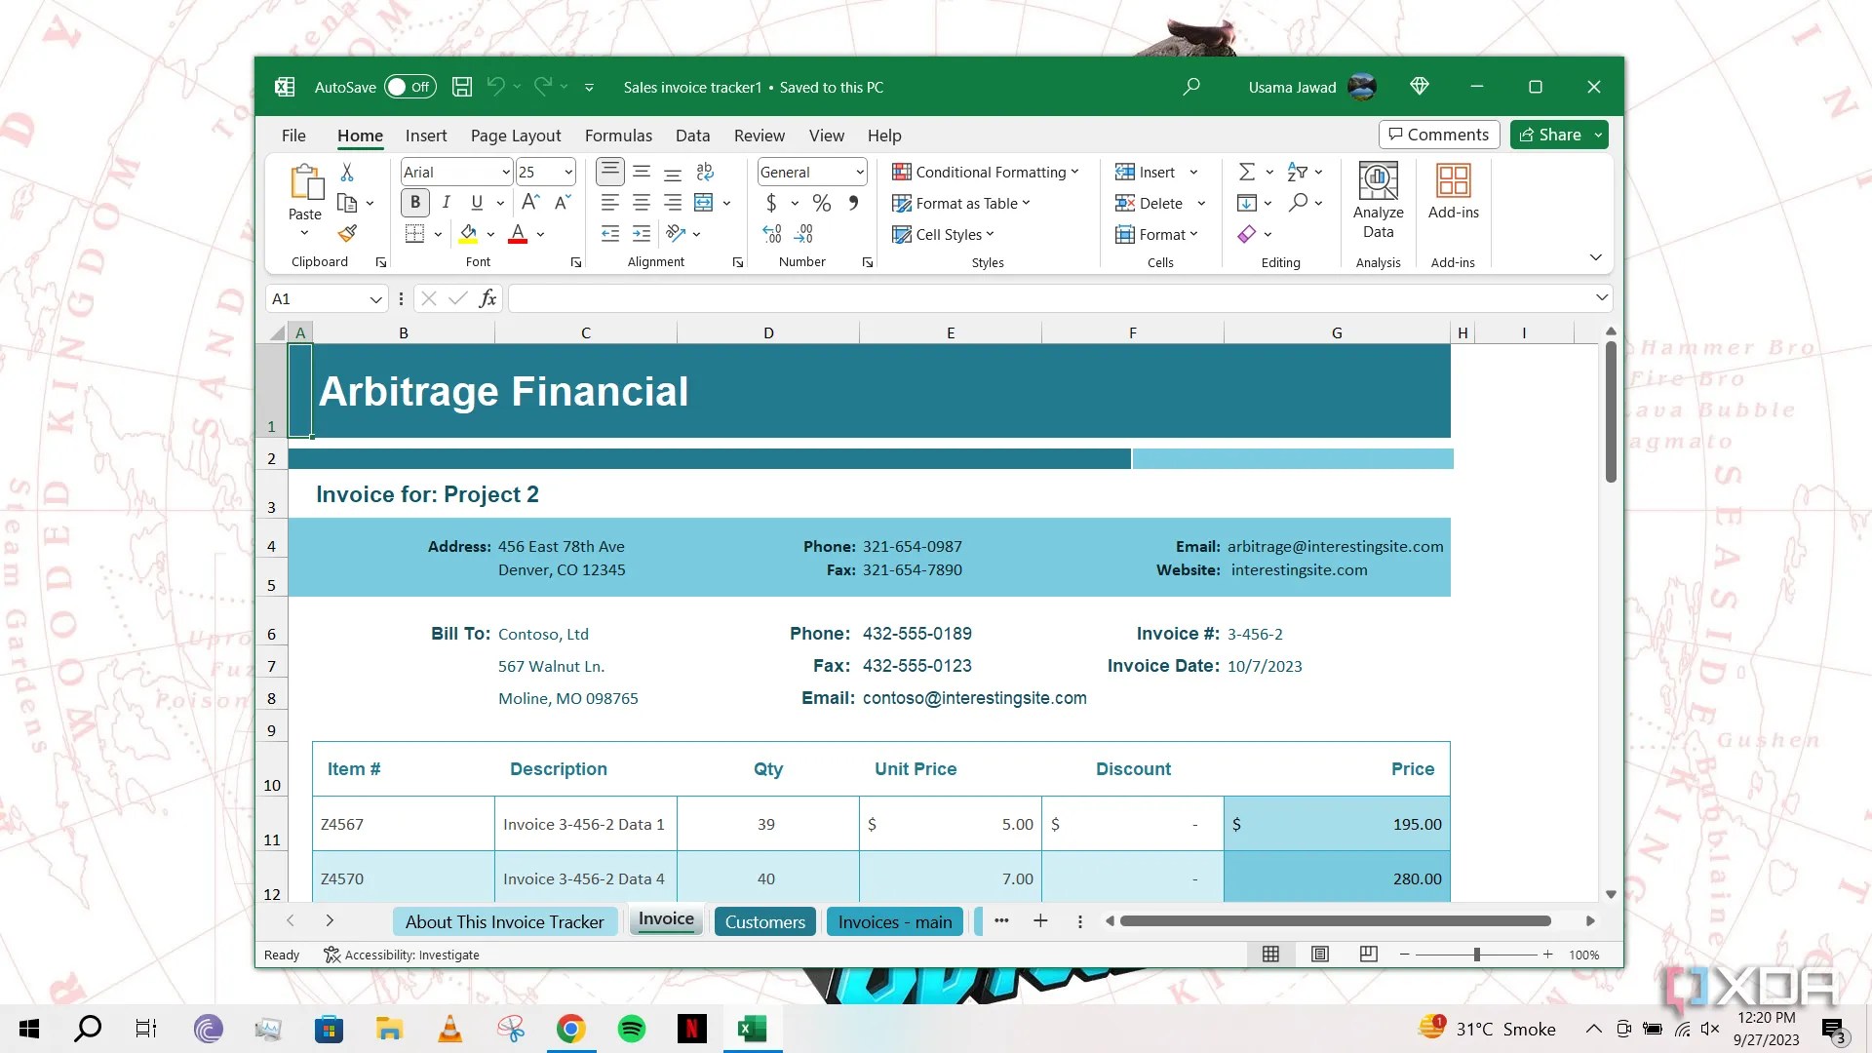Select the Increase Decimal icon
The image size is (1872, 1053).
(771, 232)
